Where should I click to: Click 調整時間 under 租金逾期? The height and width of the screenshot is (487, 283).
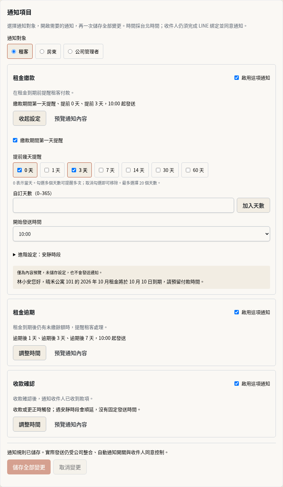point(30,353)
